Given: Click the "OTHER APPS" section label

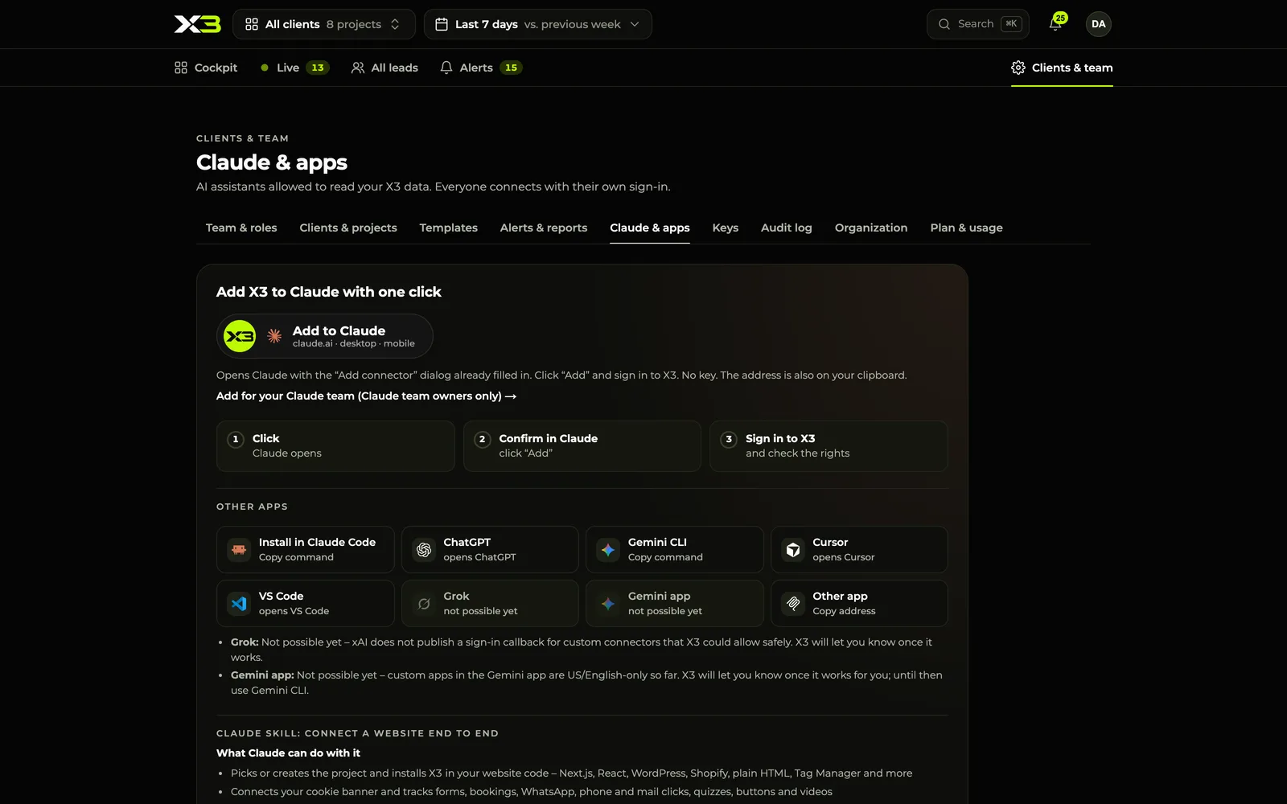Looking at the screenshot, I should (x=252, y=507).
